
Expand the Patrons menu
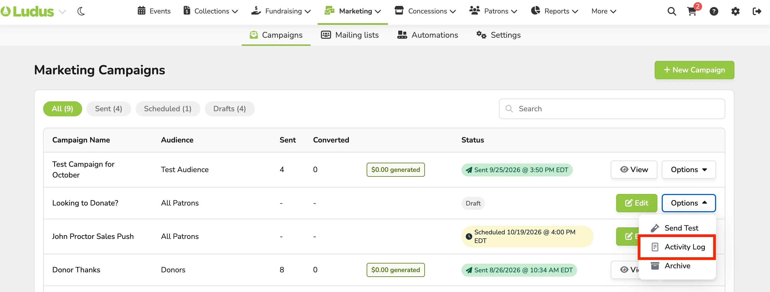click(x=493, y=11)
